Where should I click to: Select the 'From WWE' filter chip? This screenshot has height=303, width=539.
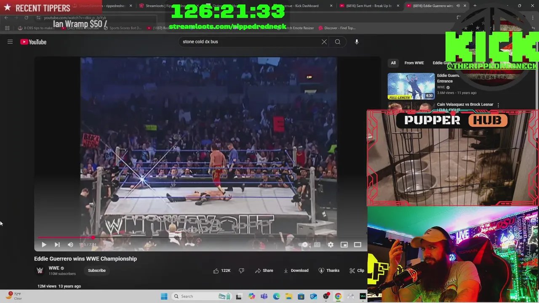point(414,63)
